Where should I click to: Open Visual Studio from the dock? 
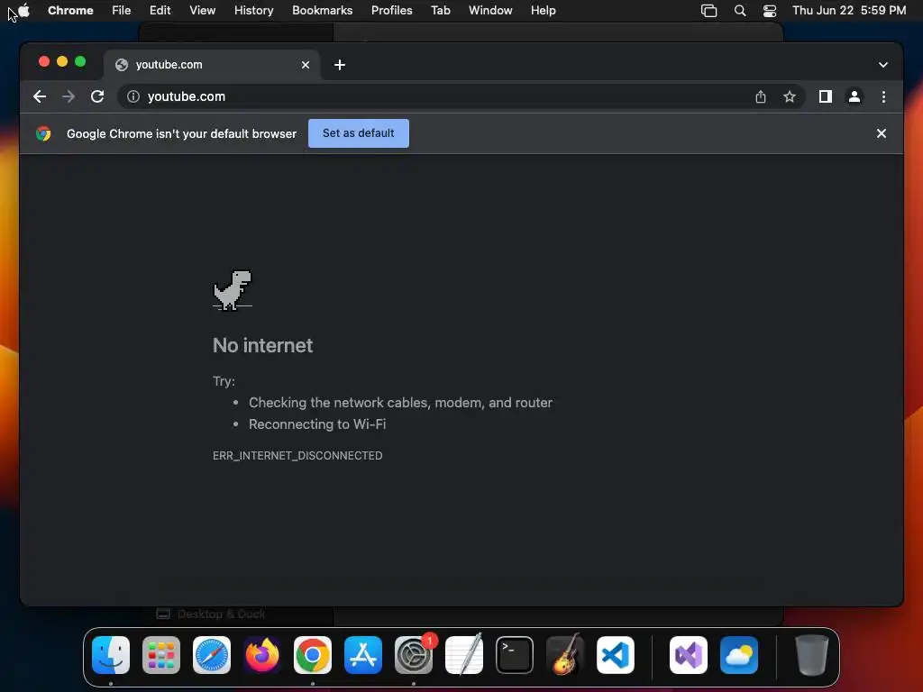point(688,655)
